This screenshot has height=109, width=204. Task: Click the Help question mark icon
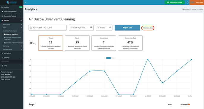tap(2, 66)
